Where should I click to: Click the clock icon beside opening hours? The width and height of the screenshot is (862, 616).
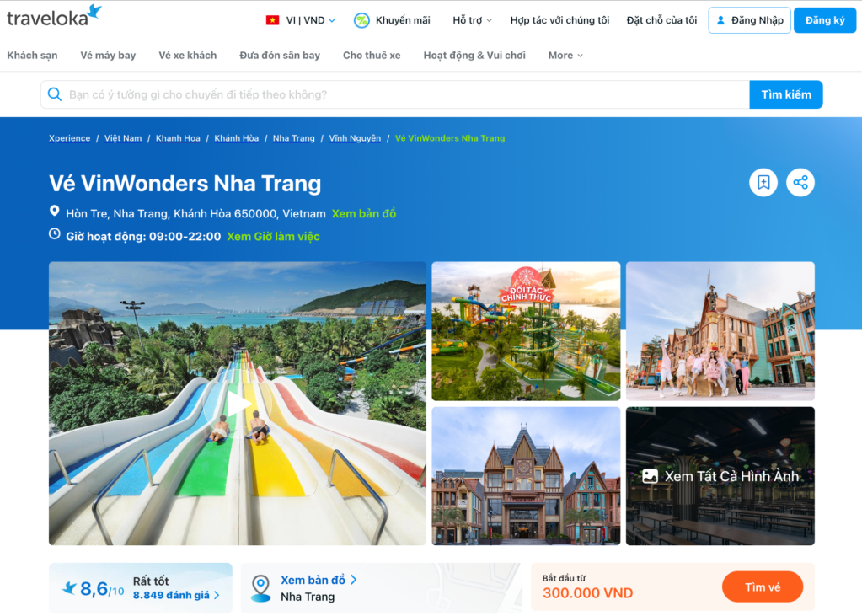(x=55, y=233)
